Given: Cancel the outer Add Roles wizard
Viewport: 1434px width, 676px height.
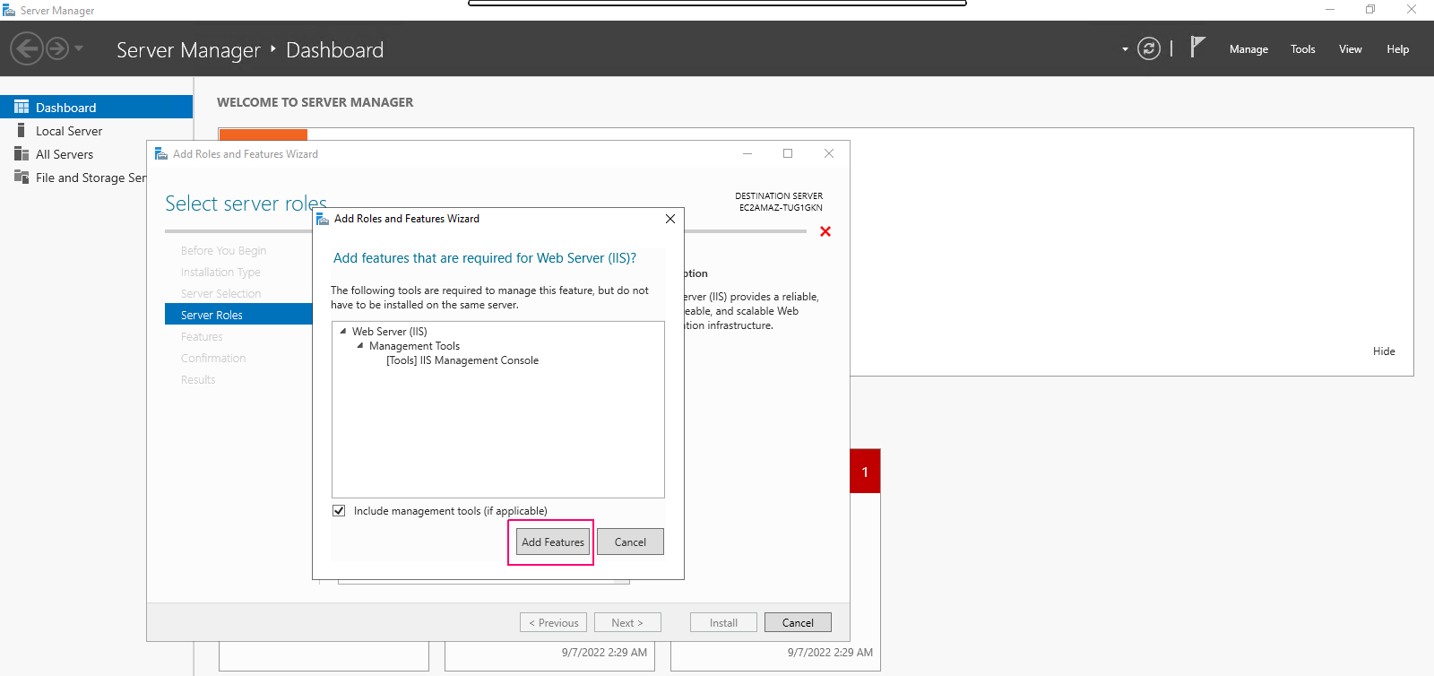Looking at the screenshot, I should pyautogui.click(x=798, y=622).
